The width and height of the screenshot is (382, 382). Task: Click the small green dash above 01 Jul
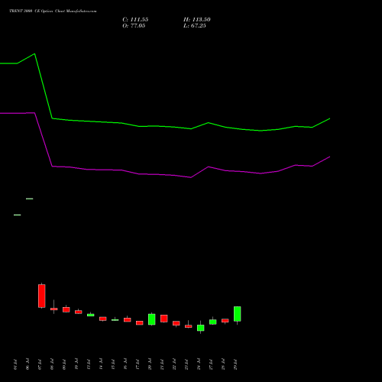(18, 215)
